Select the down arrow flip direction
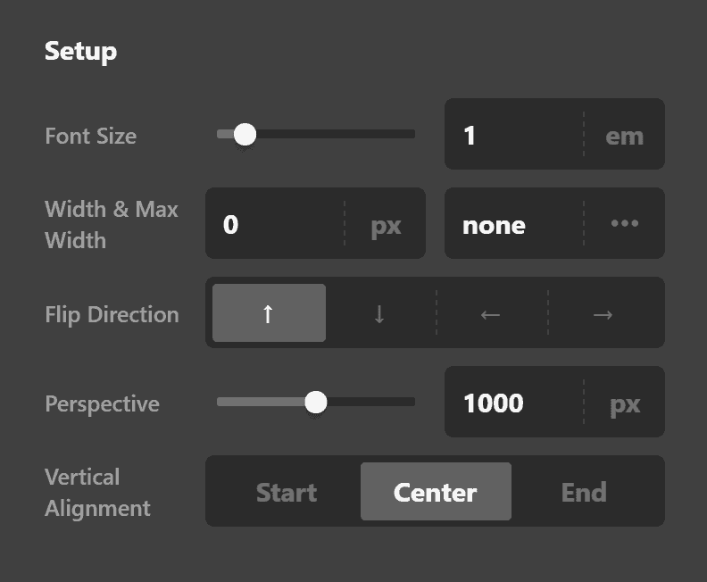 pyautogui.click(x=379, y=313)
